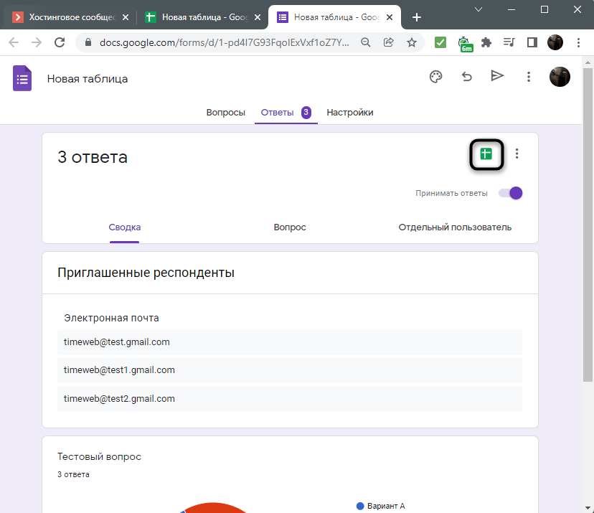Open the form header more options menu

pyautogui.click(x=529, y=77)
